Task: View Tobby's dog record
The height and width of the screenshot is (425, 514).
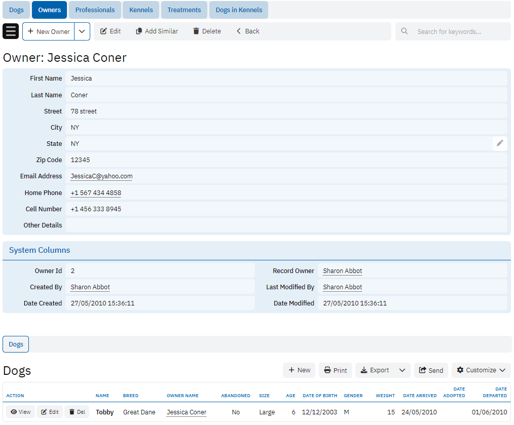Action: (x=21, y=412)
